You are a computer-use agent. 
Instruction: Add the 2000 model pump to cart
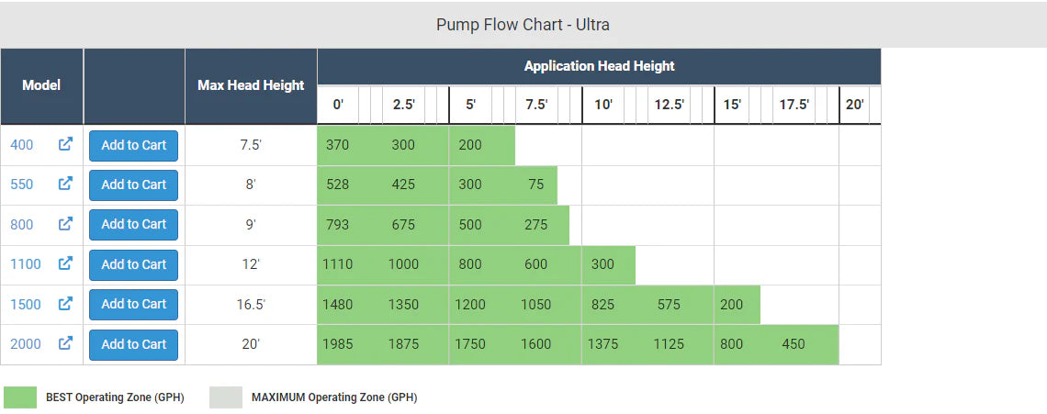(x=133, y=344)
